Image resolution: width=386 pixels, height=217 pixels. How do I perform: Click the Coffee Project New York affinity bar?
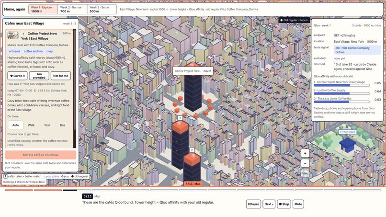tap(341, 85)
